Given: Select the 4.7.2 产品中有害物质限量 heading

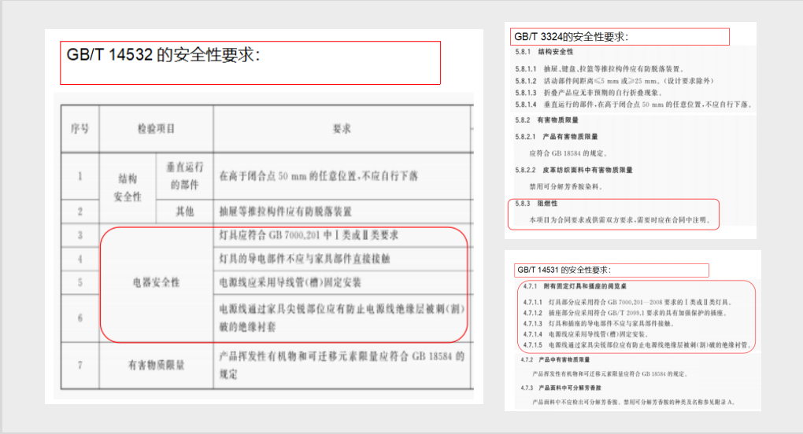Looking at the screenshot, I should coord(565,359).
